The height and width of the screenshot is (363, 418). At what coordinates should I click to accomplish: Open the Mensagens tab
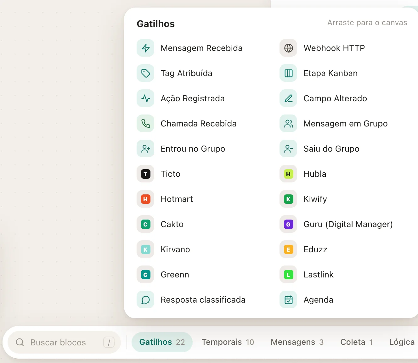click(297, 342)
